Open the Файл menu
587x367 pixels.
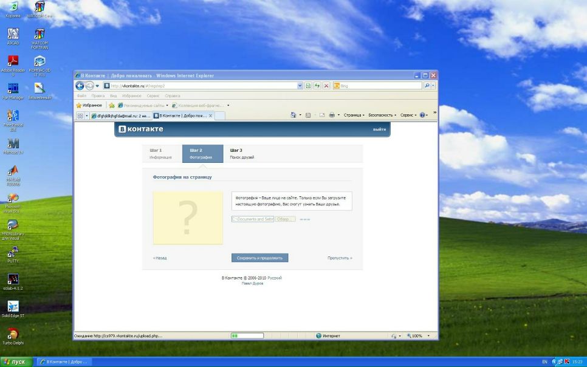coord(81,95)
